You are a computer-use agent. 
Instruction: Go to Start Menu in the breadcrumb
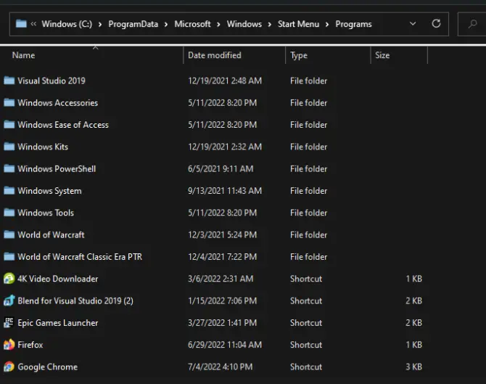click(298, 24)
